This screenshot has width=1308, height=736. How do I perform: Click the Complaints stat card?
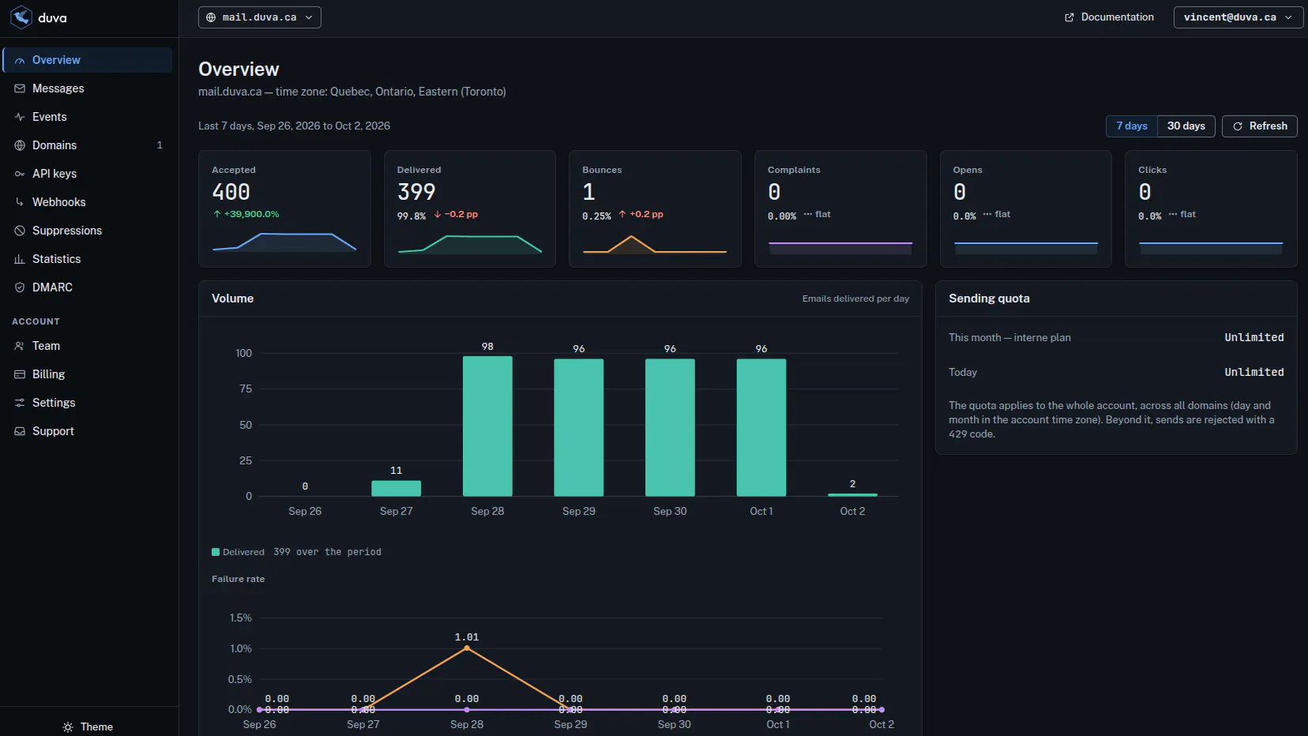840,209
